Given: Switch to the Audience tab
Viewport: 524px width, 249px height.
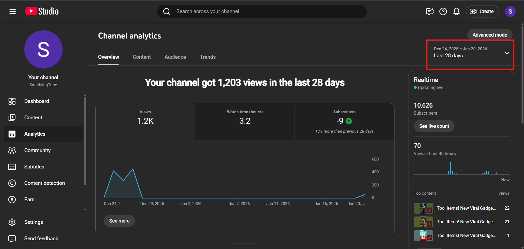Looking at the screenshot, I should 175,57.
